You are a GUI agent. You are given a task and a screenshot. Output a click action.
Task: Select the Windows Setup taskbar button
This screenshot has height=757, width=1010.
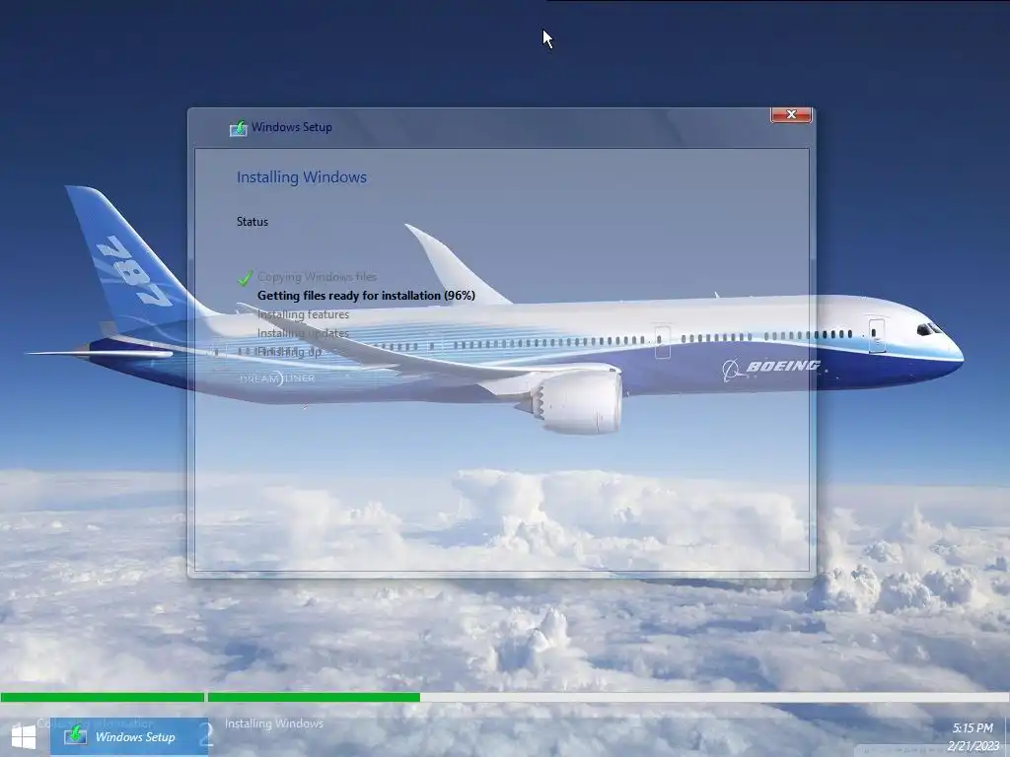coord(129,736)
